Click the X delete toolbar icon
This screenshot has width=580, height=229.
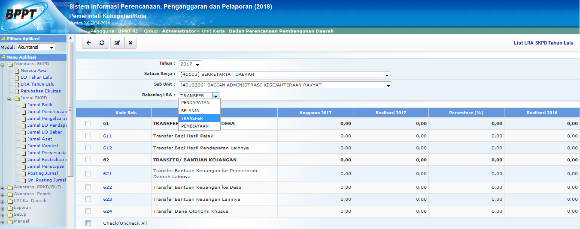tap(130, 43)
